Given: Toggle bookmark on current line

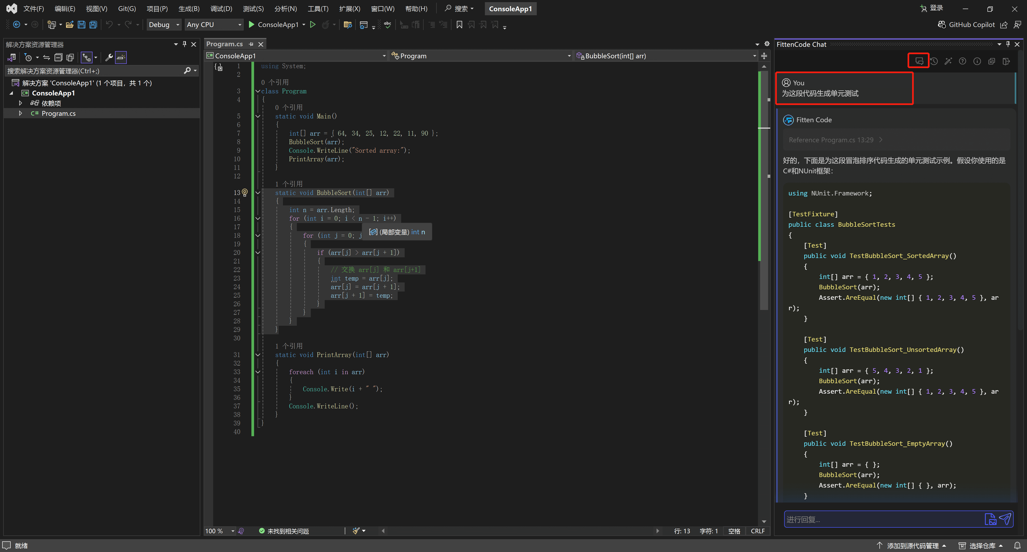Looking at the screenshot, I should coord(459,25).
